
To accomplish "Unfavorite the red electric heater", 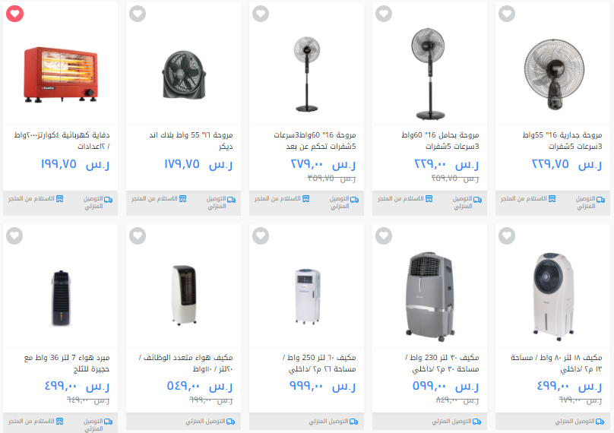I will coord(15,14).
